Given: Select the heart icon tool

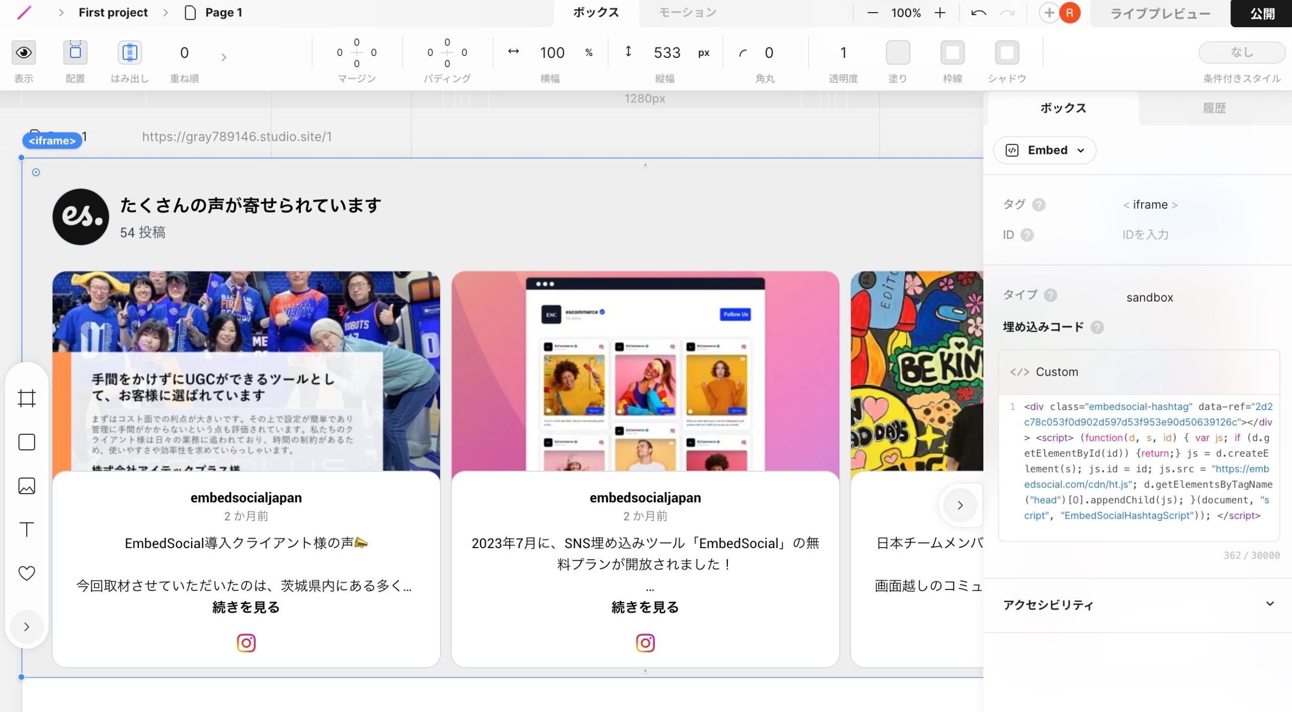Looking at the screenshot, I should [27, 573].
